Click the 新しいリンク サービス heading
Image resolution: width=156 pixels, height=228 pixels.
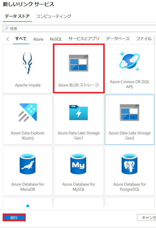point(29,4)
